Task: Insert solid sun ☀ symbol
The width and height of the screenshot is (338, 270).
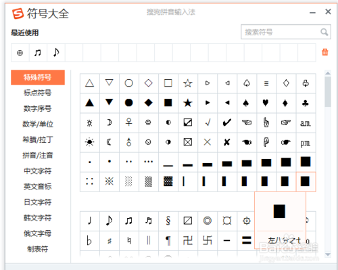Action: (x=90, y=142)
